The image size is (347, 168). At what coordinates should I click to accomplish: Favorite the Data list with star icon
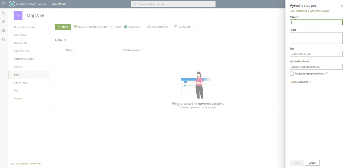[65, 40]
